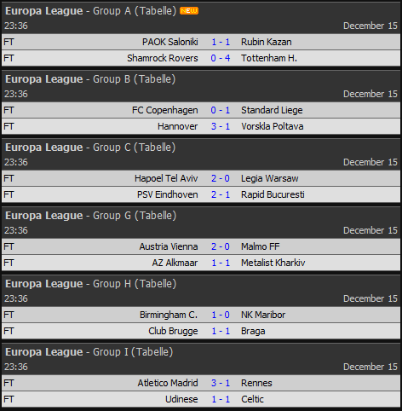This screenshot has height=411, width=402.
Task: Open the Group I Tabelle link
Action: [153, 352]
